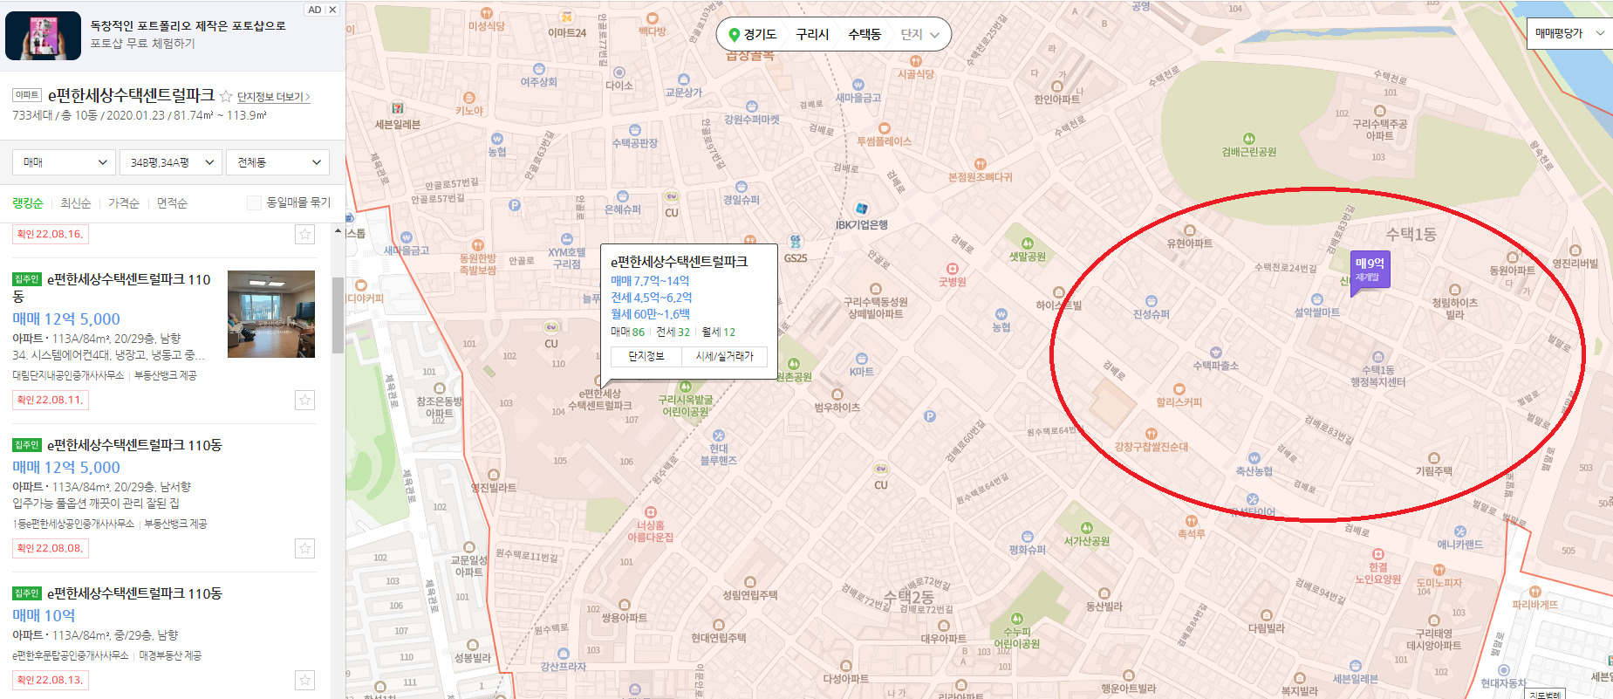Click the IBK기업은행 bank icon
The width and height of the screenshot is (1613, 699).
pyautogui.click(x=862, y=209)
